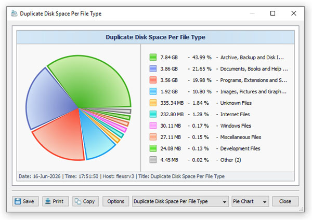
Task: Click the green swatch for Archive, Backup files
Action: pyautogui.click(x=153, y=57)
